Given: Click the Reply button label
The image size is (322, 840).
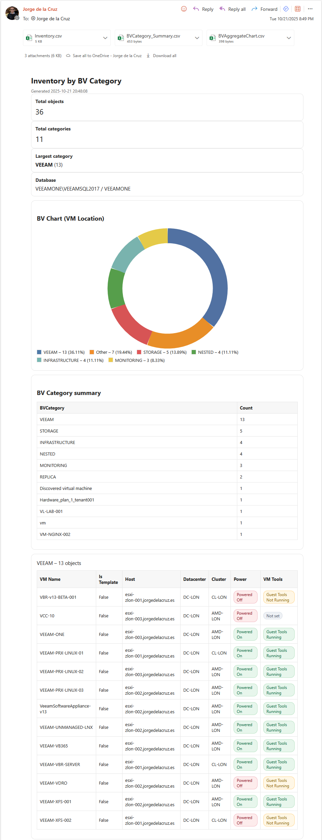Looking at the screenshot, I should (208, 9).
